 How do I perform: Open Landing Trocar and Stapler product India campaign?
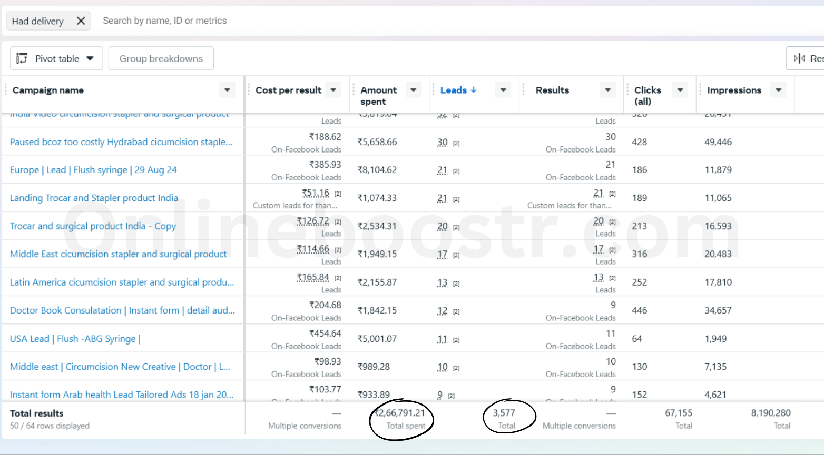click(94, 198)
